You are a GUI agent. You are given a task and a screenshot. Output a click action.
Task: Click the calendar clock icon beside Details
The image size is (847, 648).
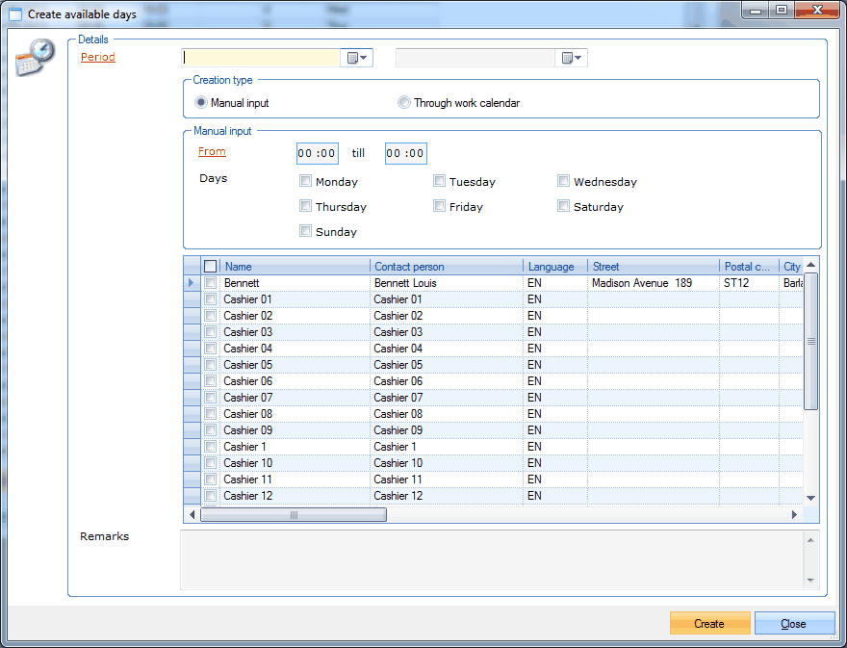(x=35, y=58)
